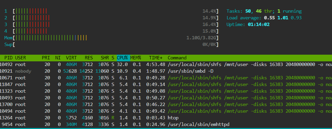Image resolution: width=332 pixels, height=129 pixels.
Task: Select process row PID 13700
Action: pos(166,104)
